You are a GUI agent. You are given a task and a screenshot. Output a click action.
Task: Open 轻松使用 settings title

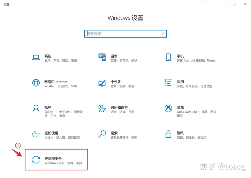[51, 133]
